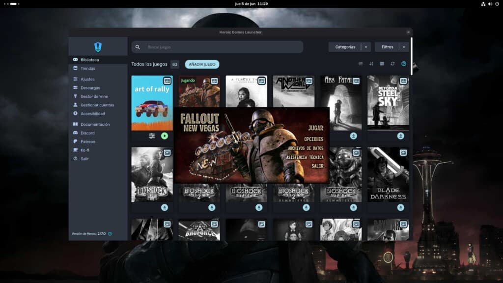Screen dimensions: 503x283
Task: Play art of rally with green button
Action: 165,136
